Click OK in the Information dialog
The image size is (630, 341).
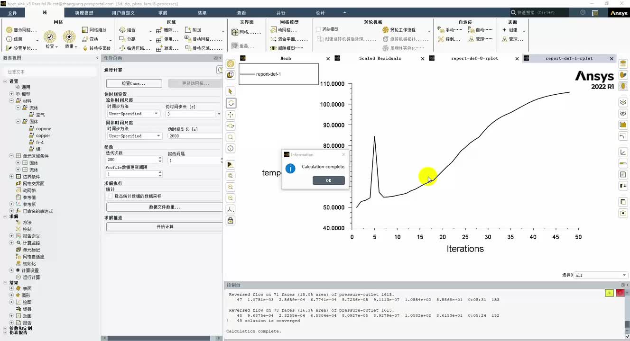click(x=328, y=180)
